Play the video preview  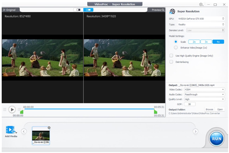coord(12,109)
